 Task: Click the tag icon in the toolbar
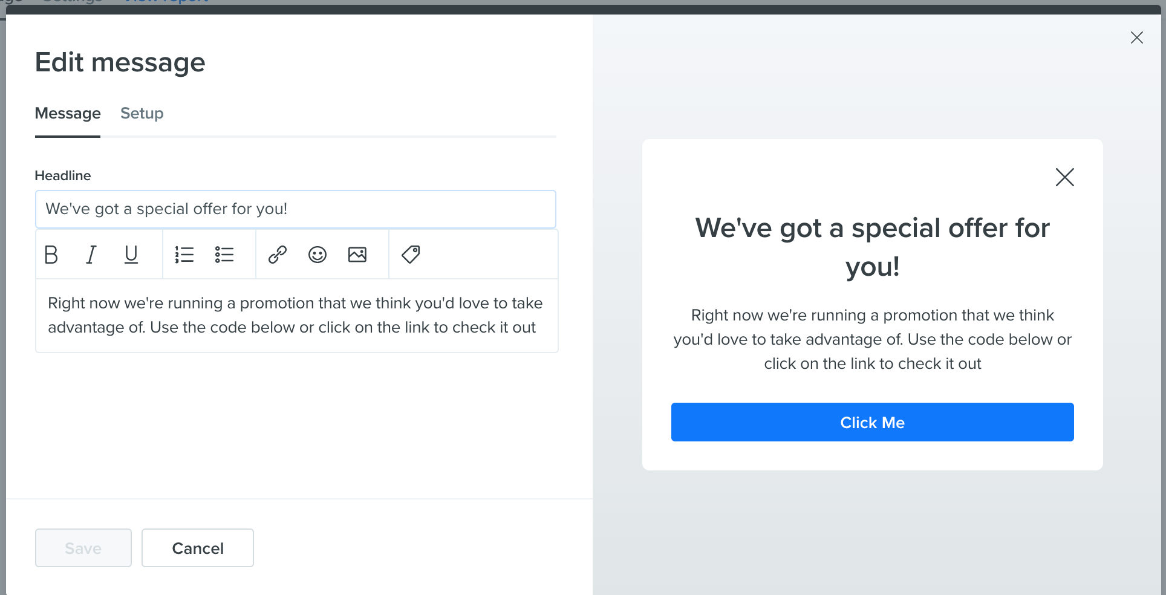click(411, 255)
